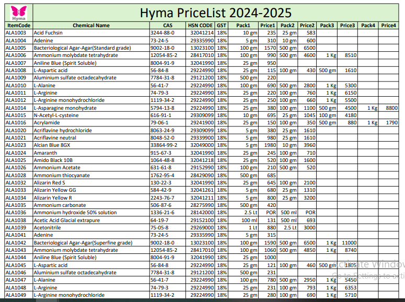
Task: Select the CAS column header
Action: 167,25
